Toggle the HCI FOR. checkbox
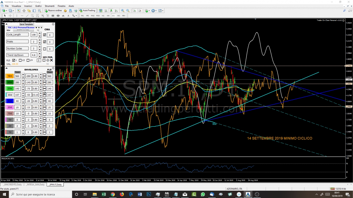Image resolution: width=353 pixels, height=198 pixels. click(44, 60)
